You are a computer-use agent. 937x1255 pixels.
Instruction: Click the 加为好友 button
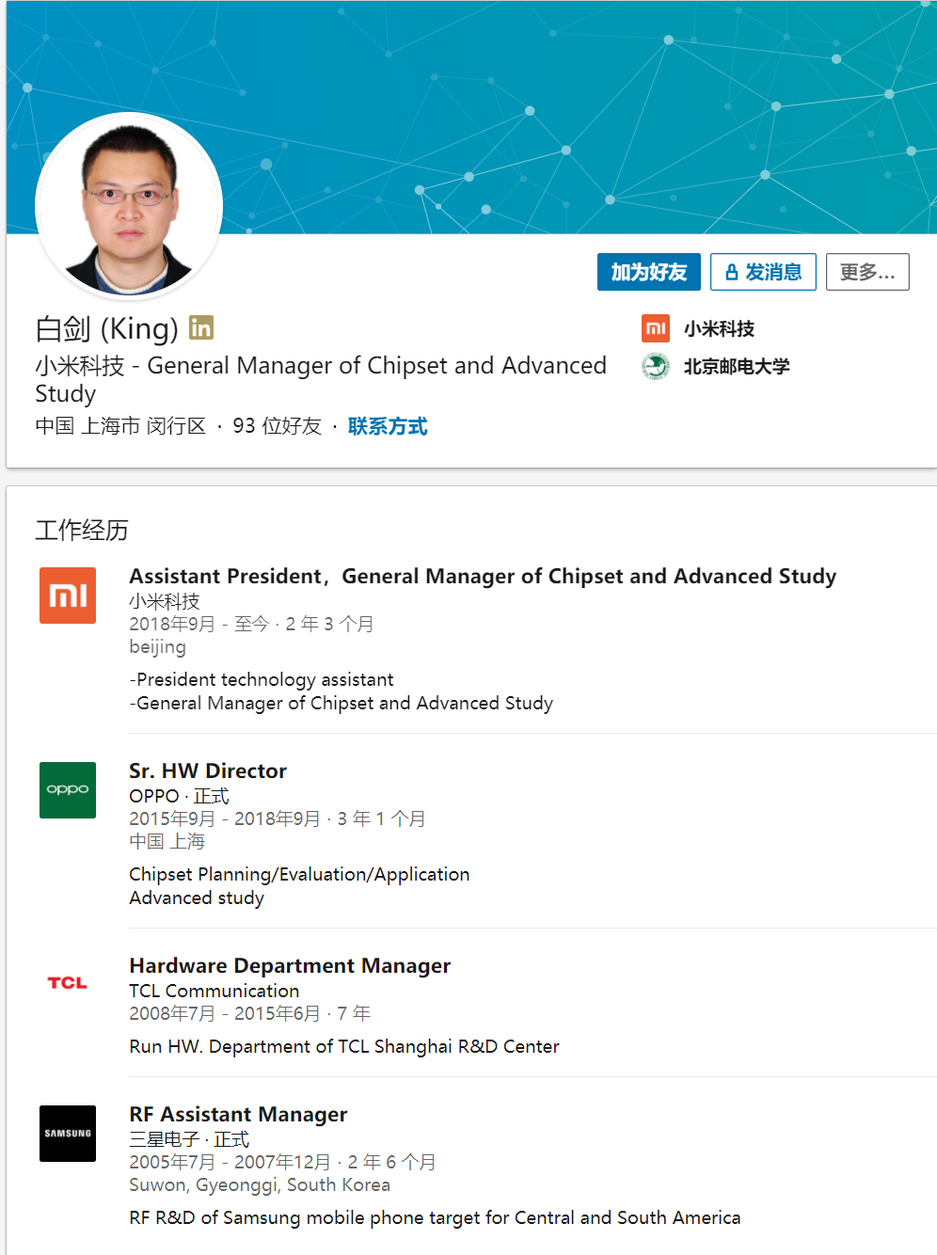click(x=649, y=272)
